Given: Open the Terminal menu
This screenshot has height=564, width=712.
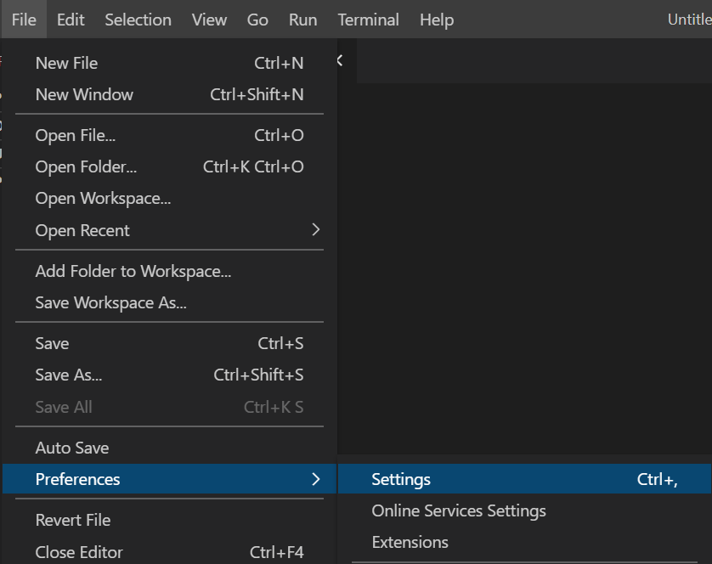Looking at the screenshot, I should (368, 20).
